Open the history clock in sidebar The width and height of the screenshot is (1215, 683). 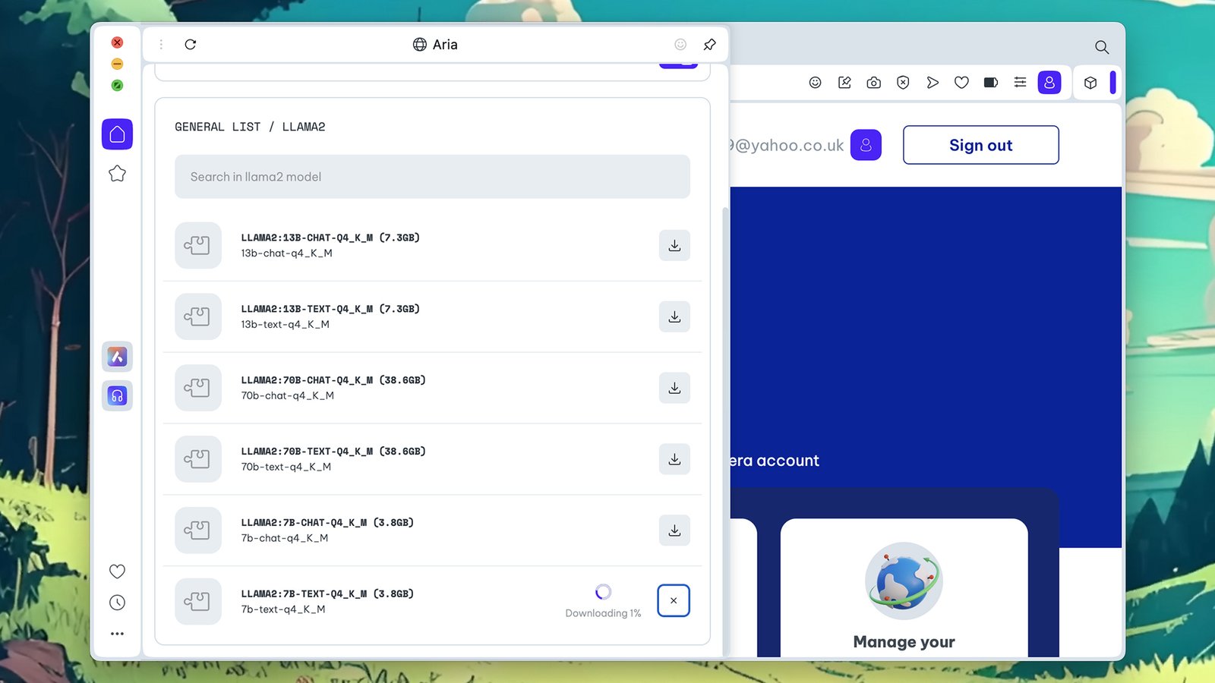click(117, 603)
